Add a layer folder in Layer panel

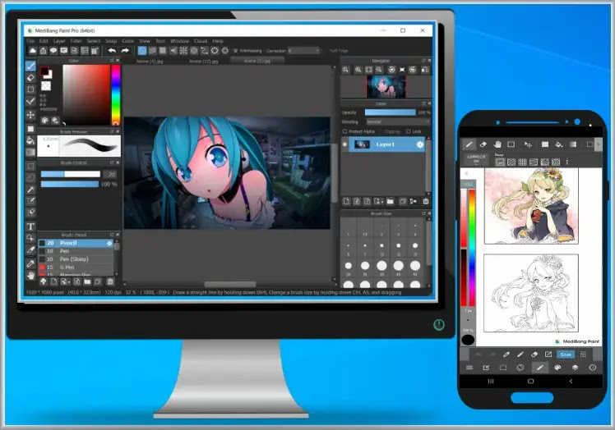point(390,201)
